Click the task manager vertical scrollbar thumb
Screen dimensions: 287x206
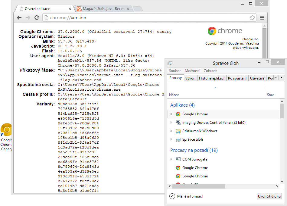point(282,111)
